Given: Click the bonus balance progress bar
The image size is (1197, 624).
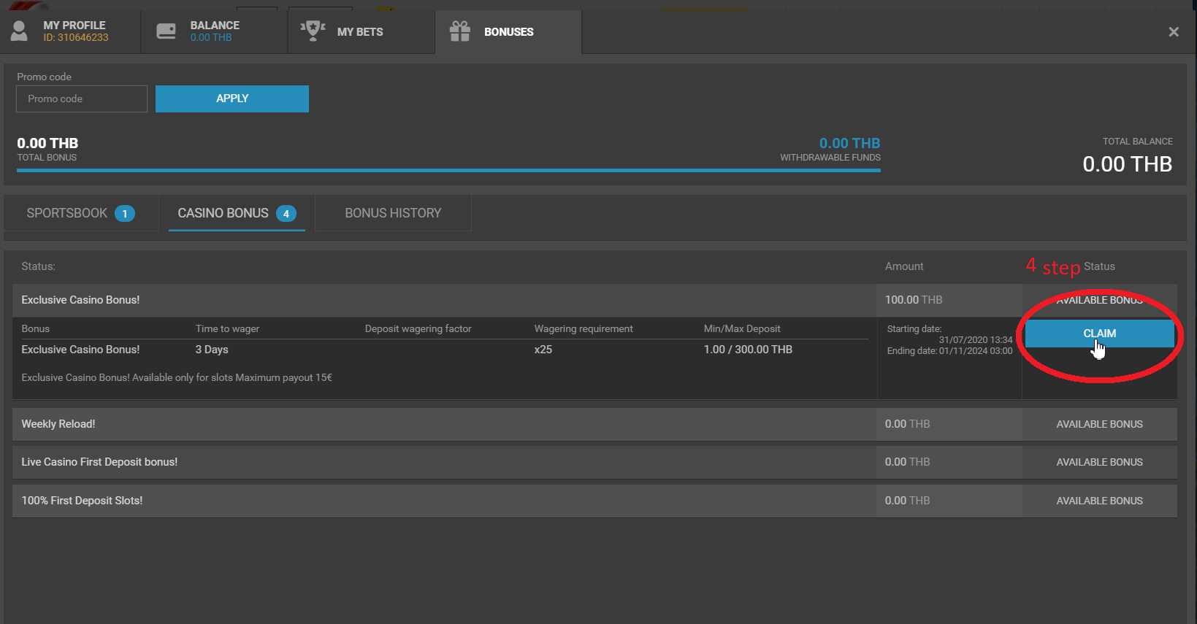Looking at the screenshot, I should click(448, 170).
